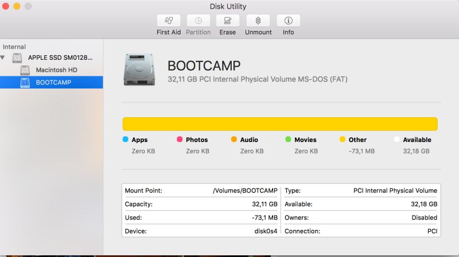Viewport: 459px width, 257px height.
Task: Select the BOOTCAMP volume in the sidebar
Action: pyautogui.click(x=51, y=82)
